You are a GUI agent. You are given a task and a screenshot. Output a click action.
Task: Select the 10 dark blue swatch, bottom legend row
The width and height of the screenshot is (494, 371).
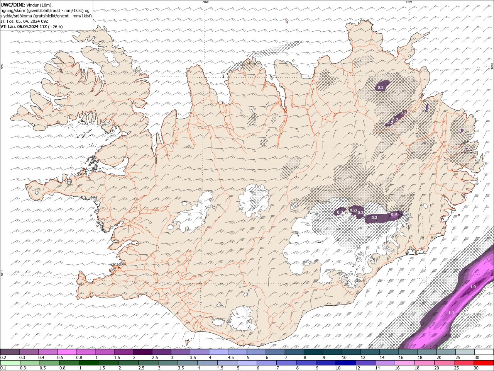click(345, 362)
